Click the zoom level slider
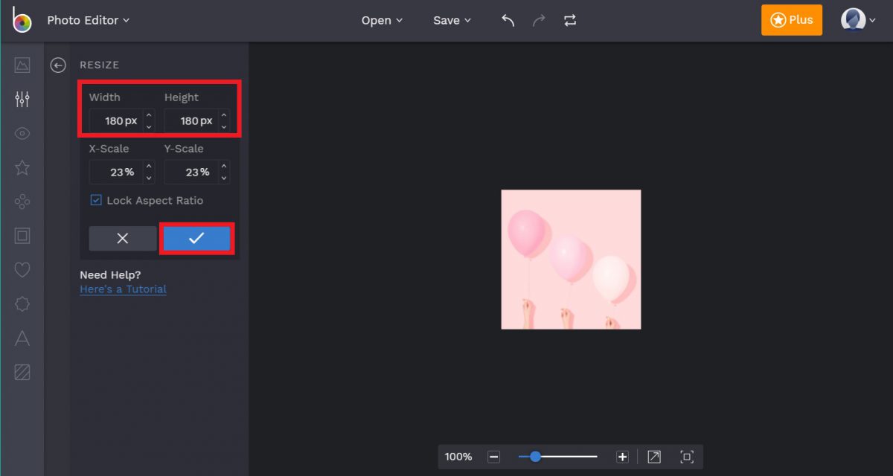This screenshot has height=476, width=893. coord(558,457)
